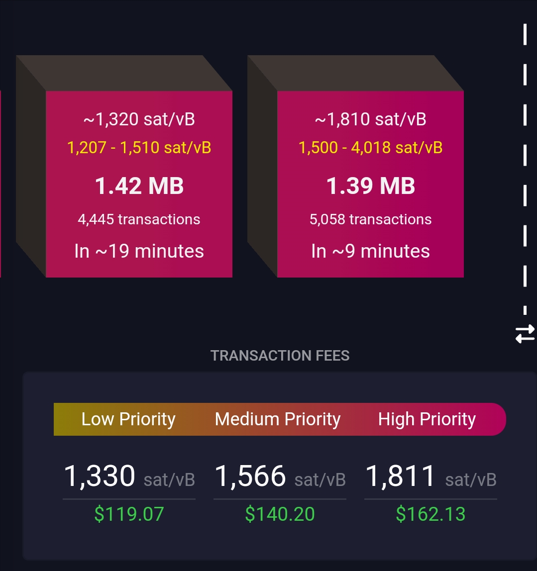This screenshot has height=571, width=537.
Task: Click the $140.20 fee estimate
Action: click(280, 514)
